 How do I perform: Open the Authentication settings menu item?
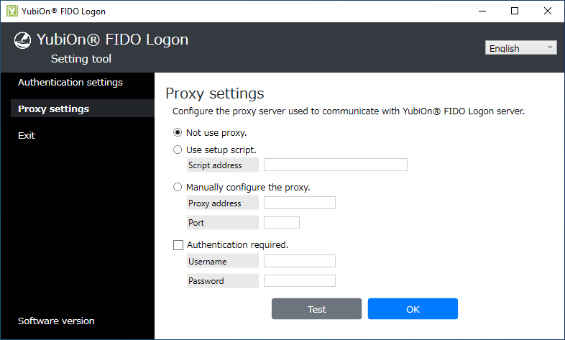pyautogui.click(x=70, y=82)
